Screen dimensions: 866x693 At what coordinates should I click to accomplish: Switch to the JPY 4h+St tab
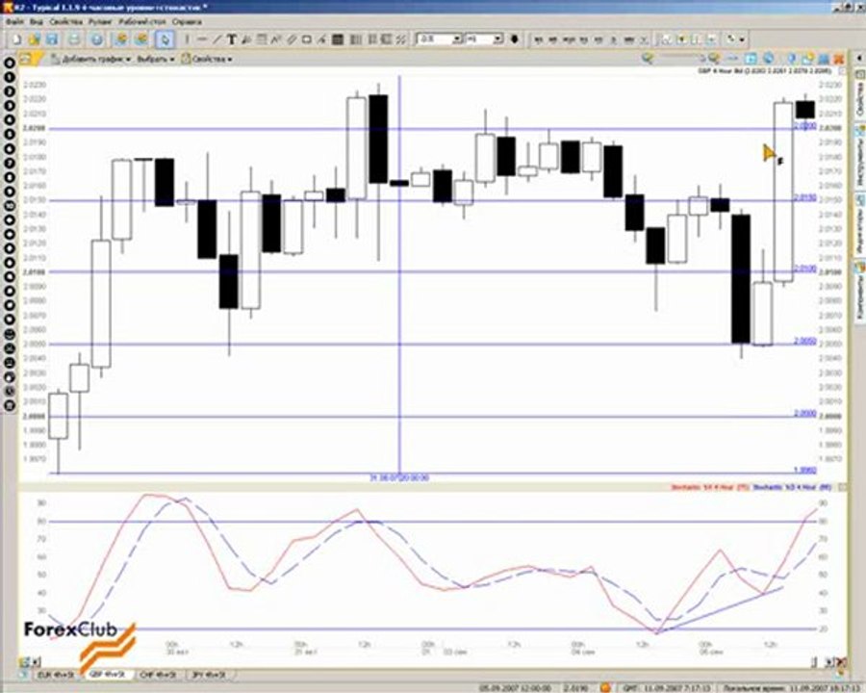(x=209, y=676)
